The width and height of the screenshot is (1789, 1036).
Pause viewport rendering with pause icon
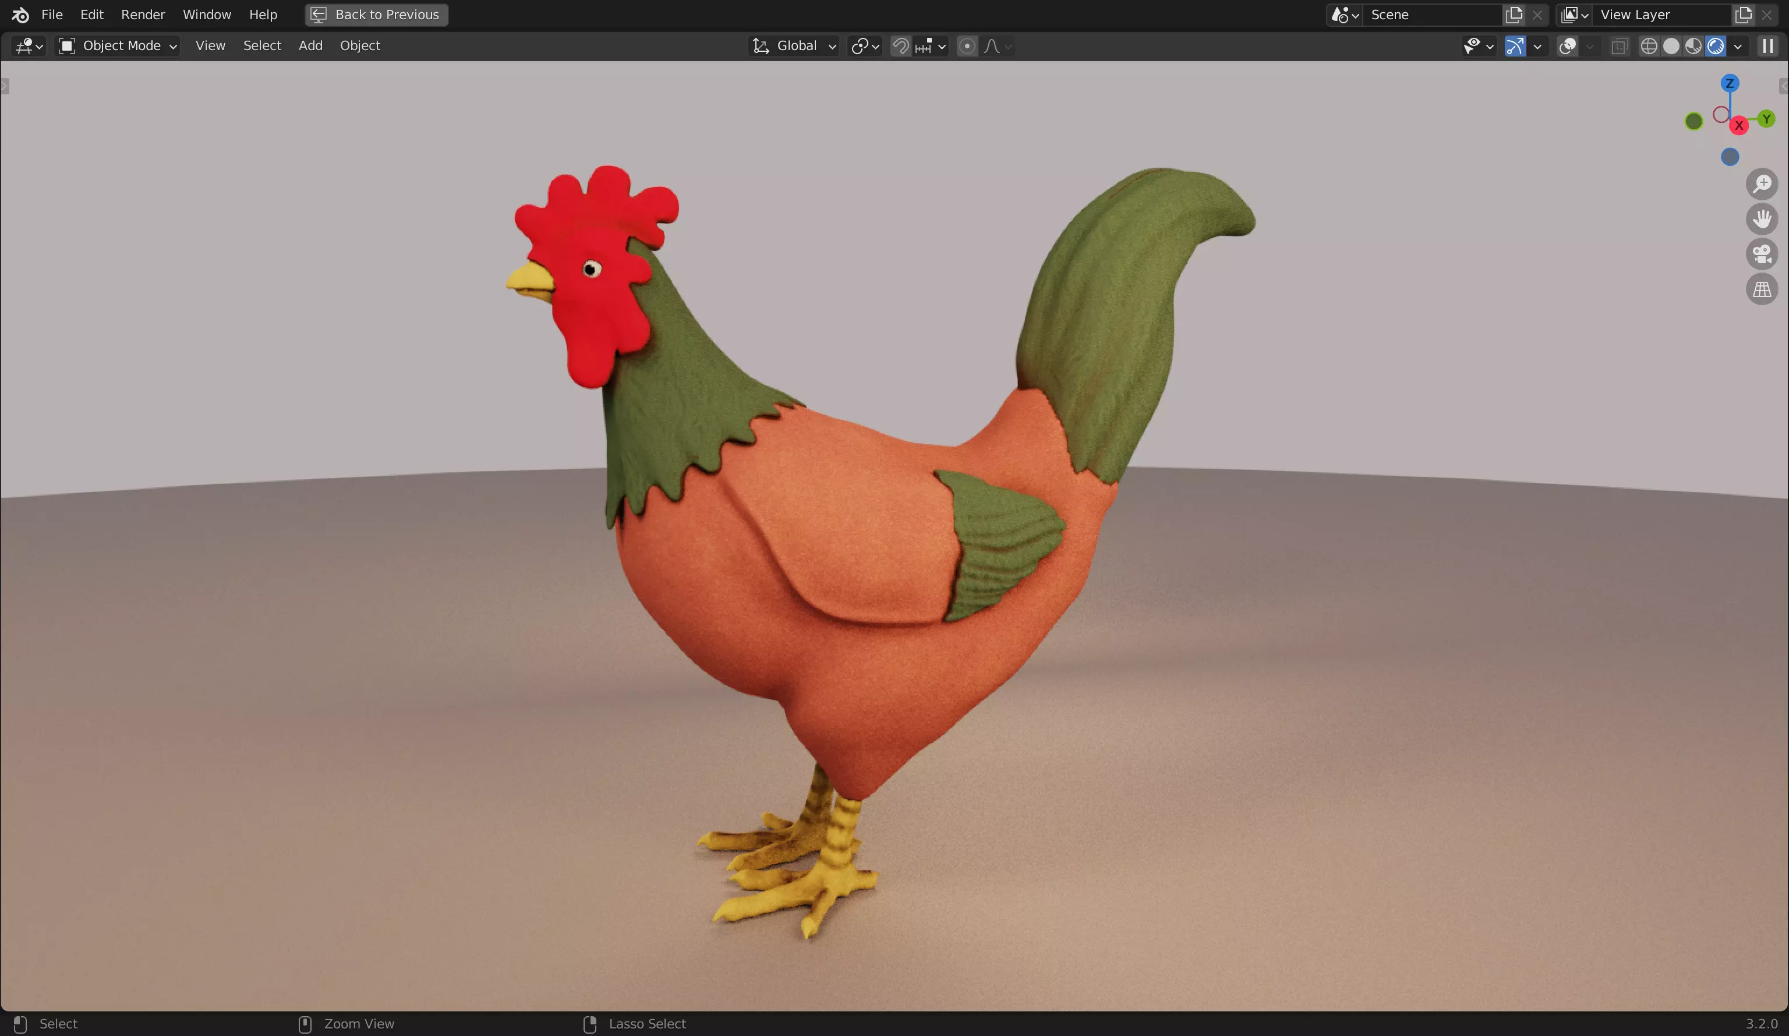(x=1767, y=46)
